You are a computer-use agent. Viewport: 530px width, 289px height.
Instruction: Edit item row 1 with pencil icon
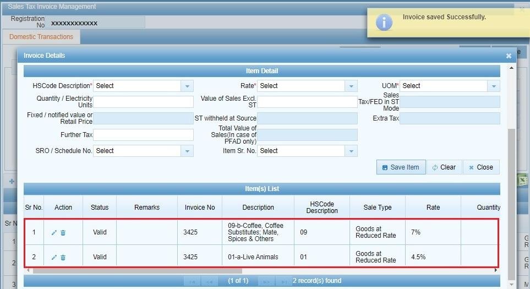tap(54, 232)
